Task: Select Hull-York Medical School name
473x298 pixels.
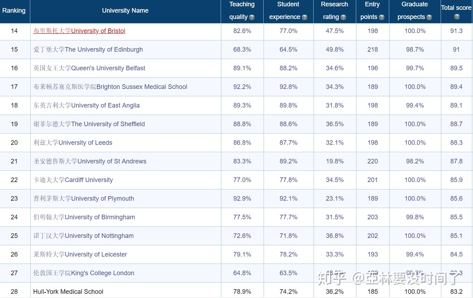Action: [x=68, y=292]
